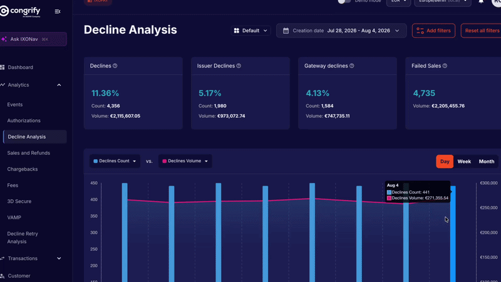Click the Failed Sales info icon
The image size is (501, 282).
[x=445, y=66]
